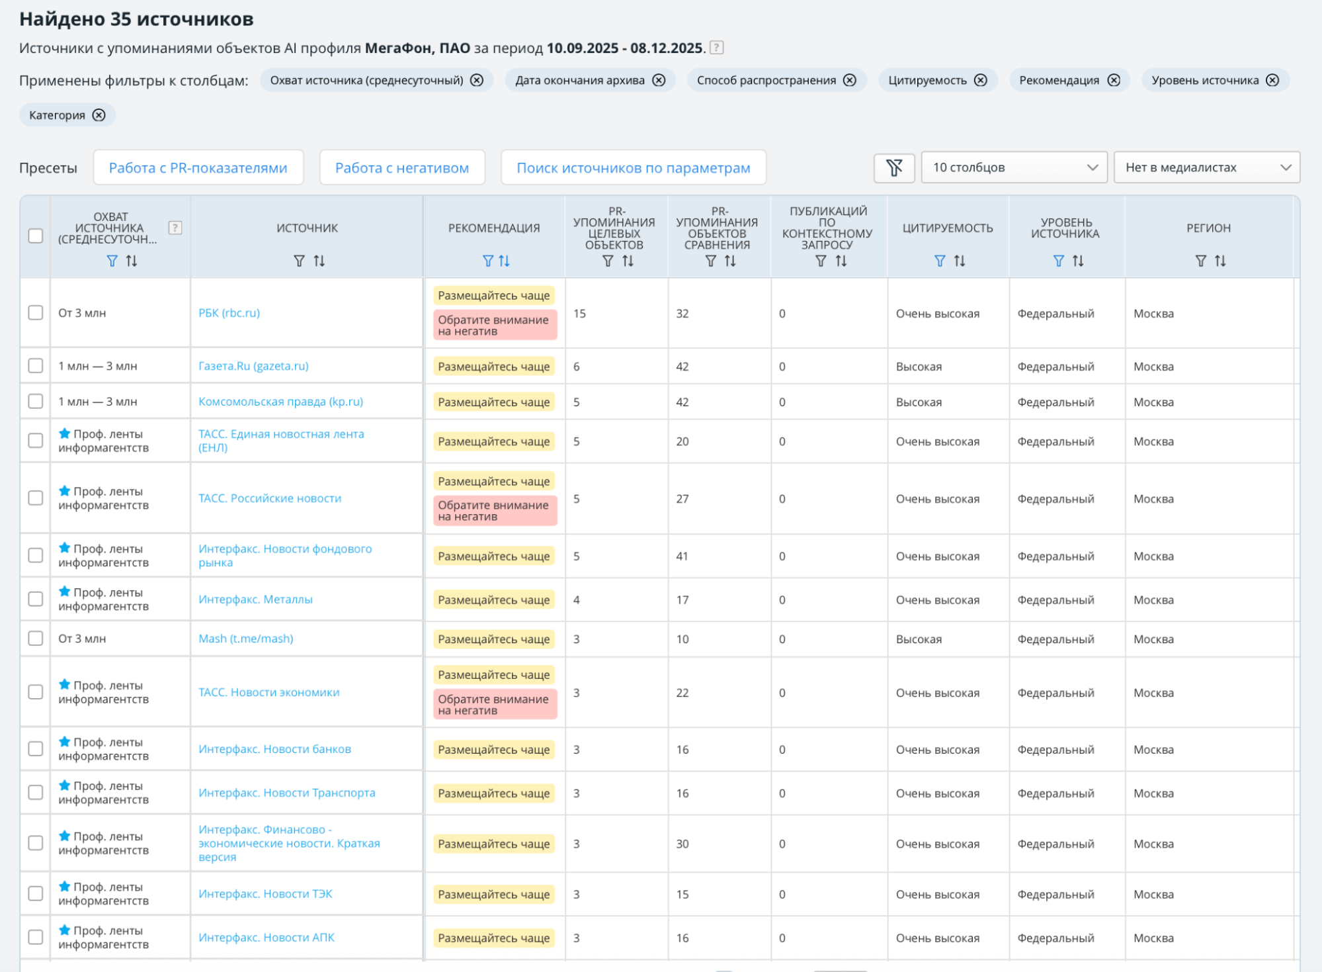Check the select-all checkbox in table header
1322x972 pixels.
coord(36,236)
